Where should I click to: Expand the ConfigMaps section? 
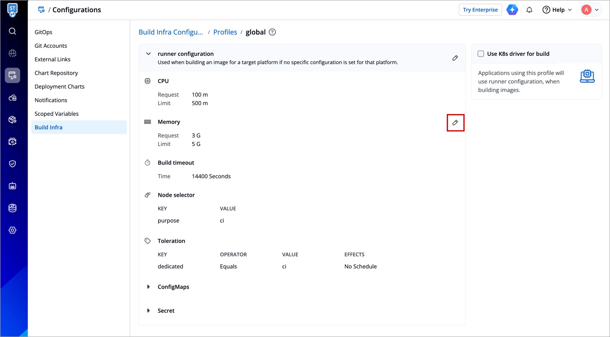[x=148, y=287]
